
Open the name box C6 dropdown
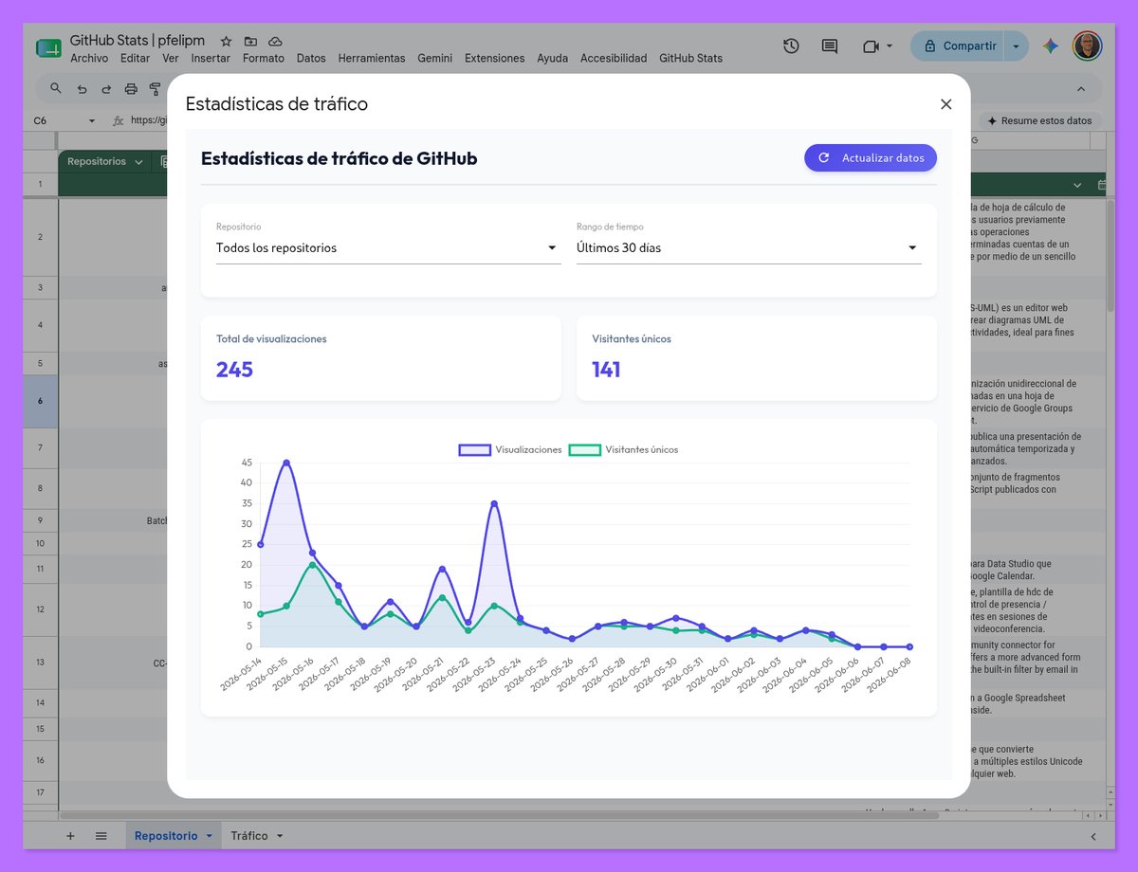click(92, 121)
